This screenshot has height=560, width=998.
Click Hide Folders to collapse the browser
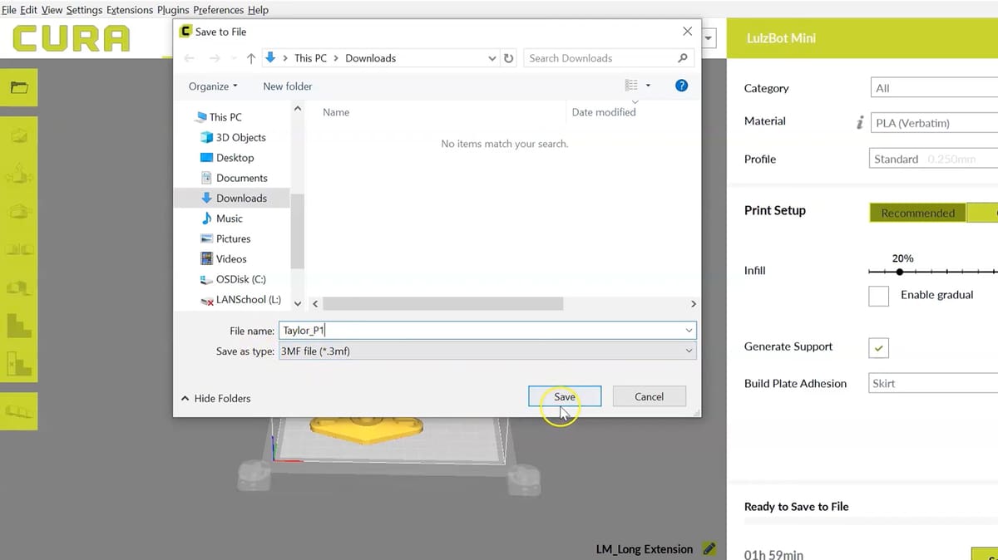[215, 399]
